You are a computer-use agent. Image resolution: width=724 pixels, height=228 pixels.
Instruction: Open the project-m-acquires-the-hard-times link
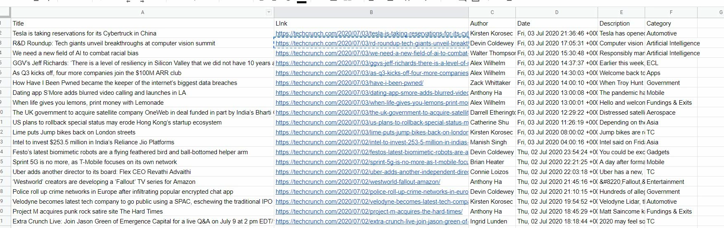pos(369,212)
